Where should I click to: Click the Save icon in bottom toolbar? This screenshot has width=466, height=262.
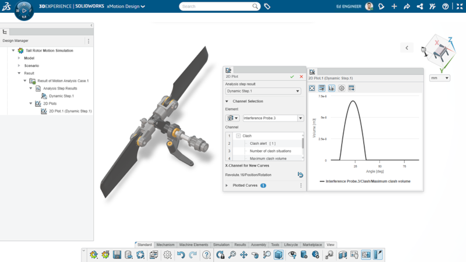coord(117,255)
